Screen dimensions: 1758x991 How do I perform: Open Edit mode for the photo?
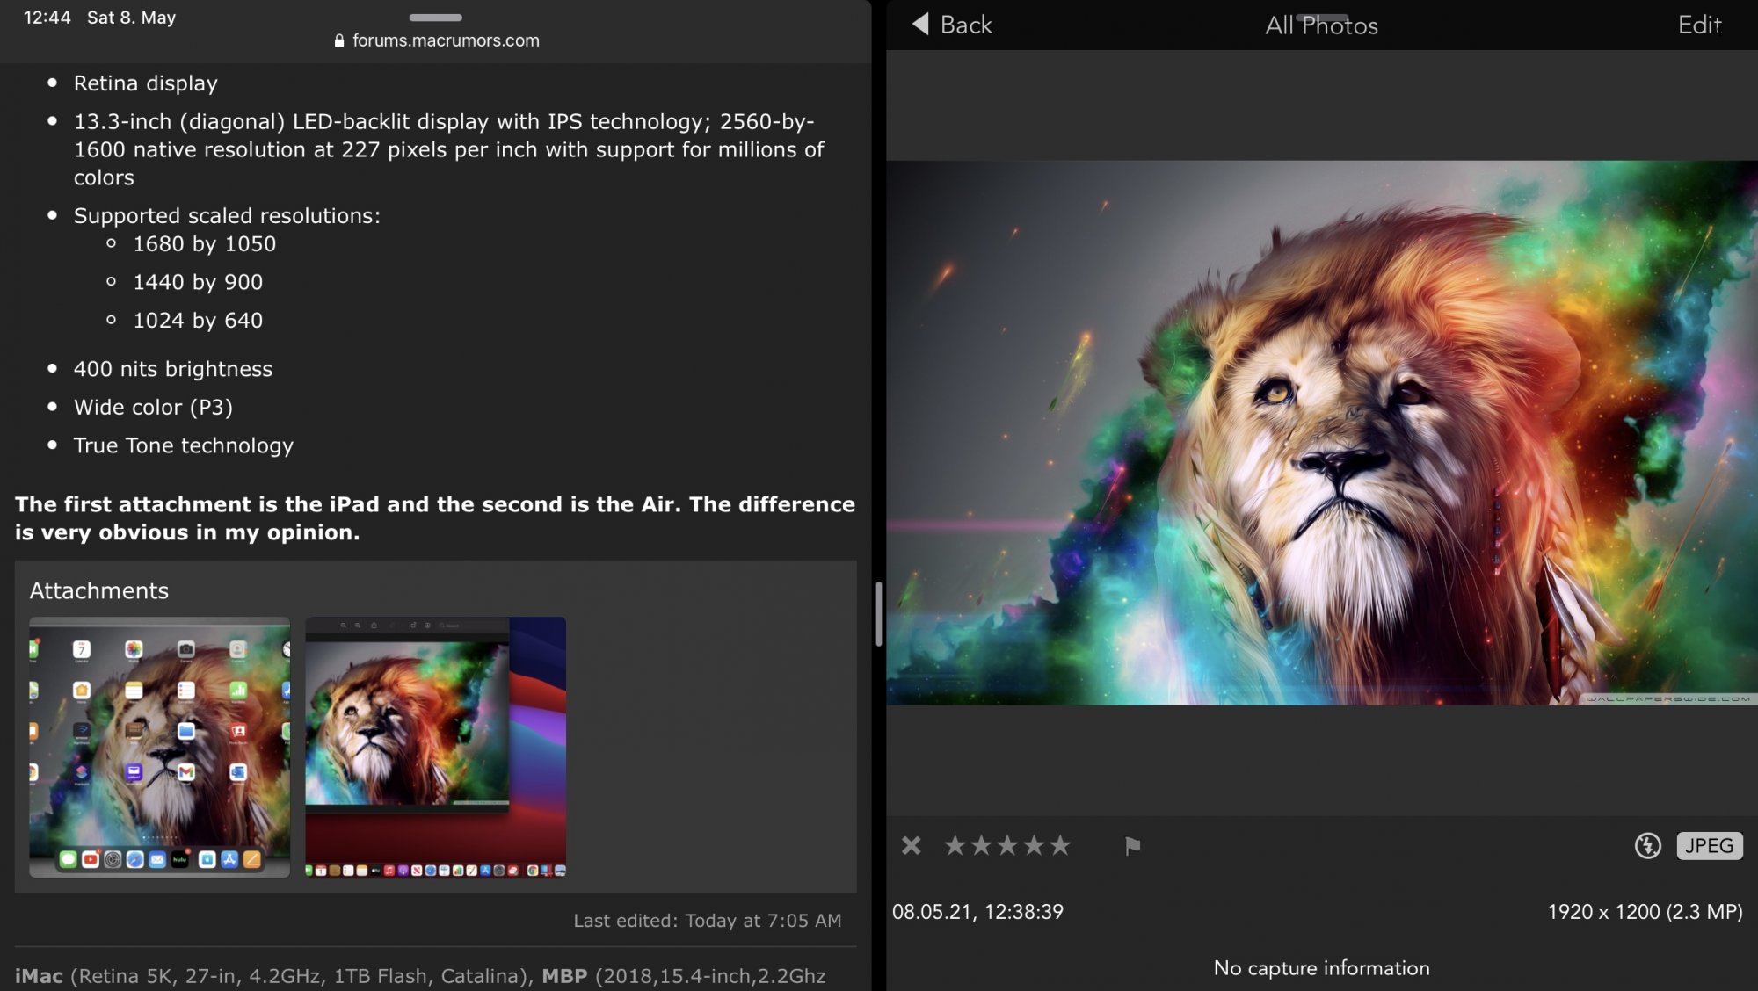[x=1698, y=25]
